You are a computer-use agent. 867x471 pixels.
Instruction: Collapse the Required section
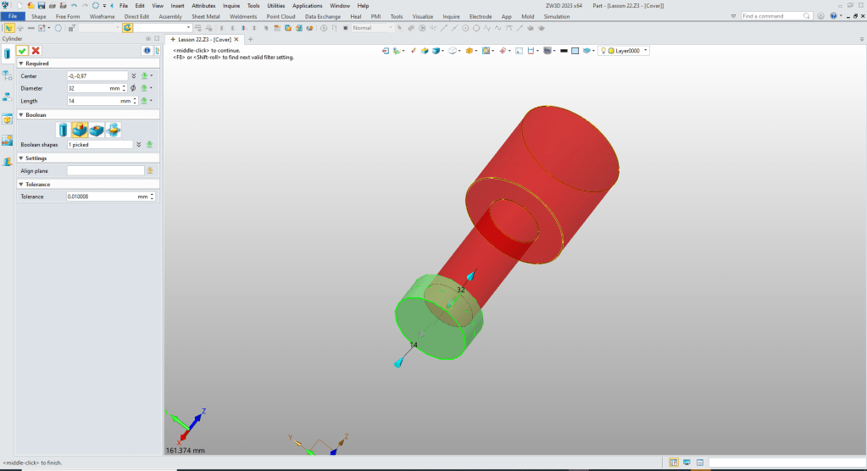click(x=20, y=64)
